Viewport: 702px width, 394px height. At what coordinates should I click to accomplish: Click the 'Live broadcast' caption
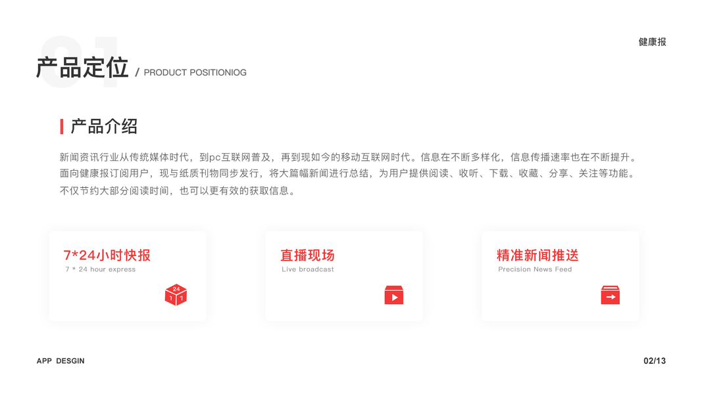[307, 269]
